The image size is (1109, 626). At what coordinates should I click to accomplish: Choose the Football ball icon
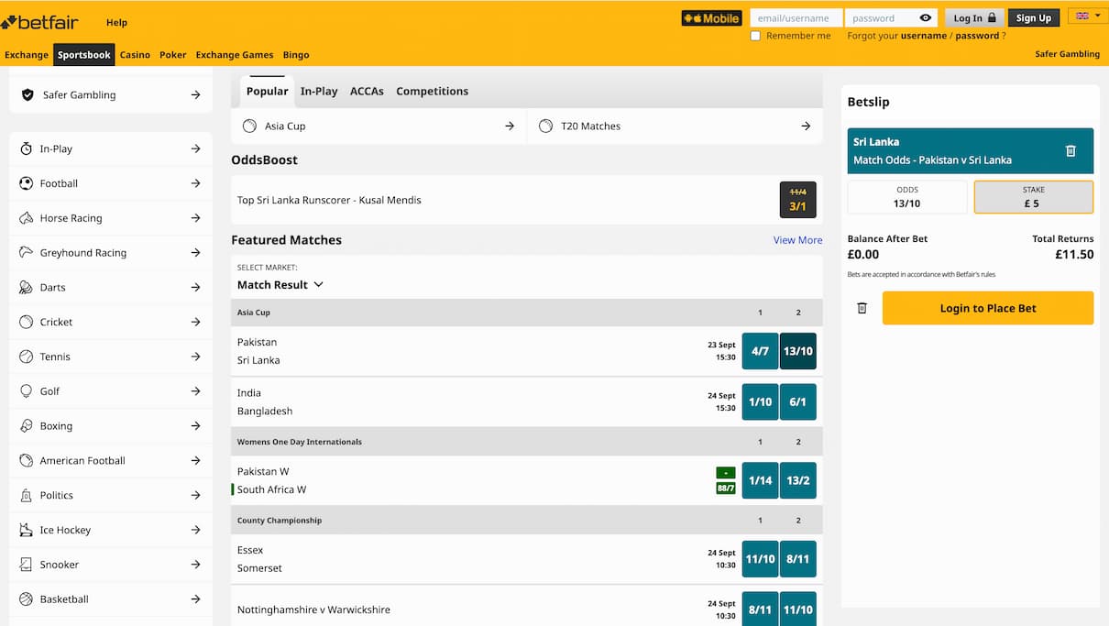coord(26,183)
